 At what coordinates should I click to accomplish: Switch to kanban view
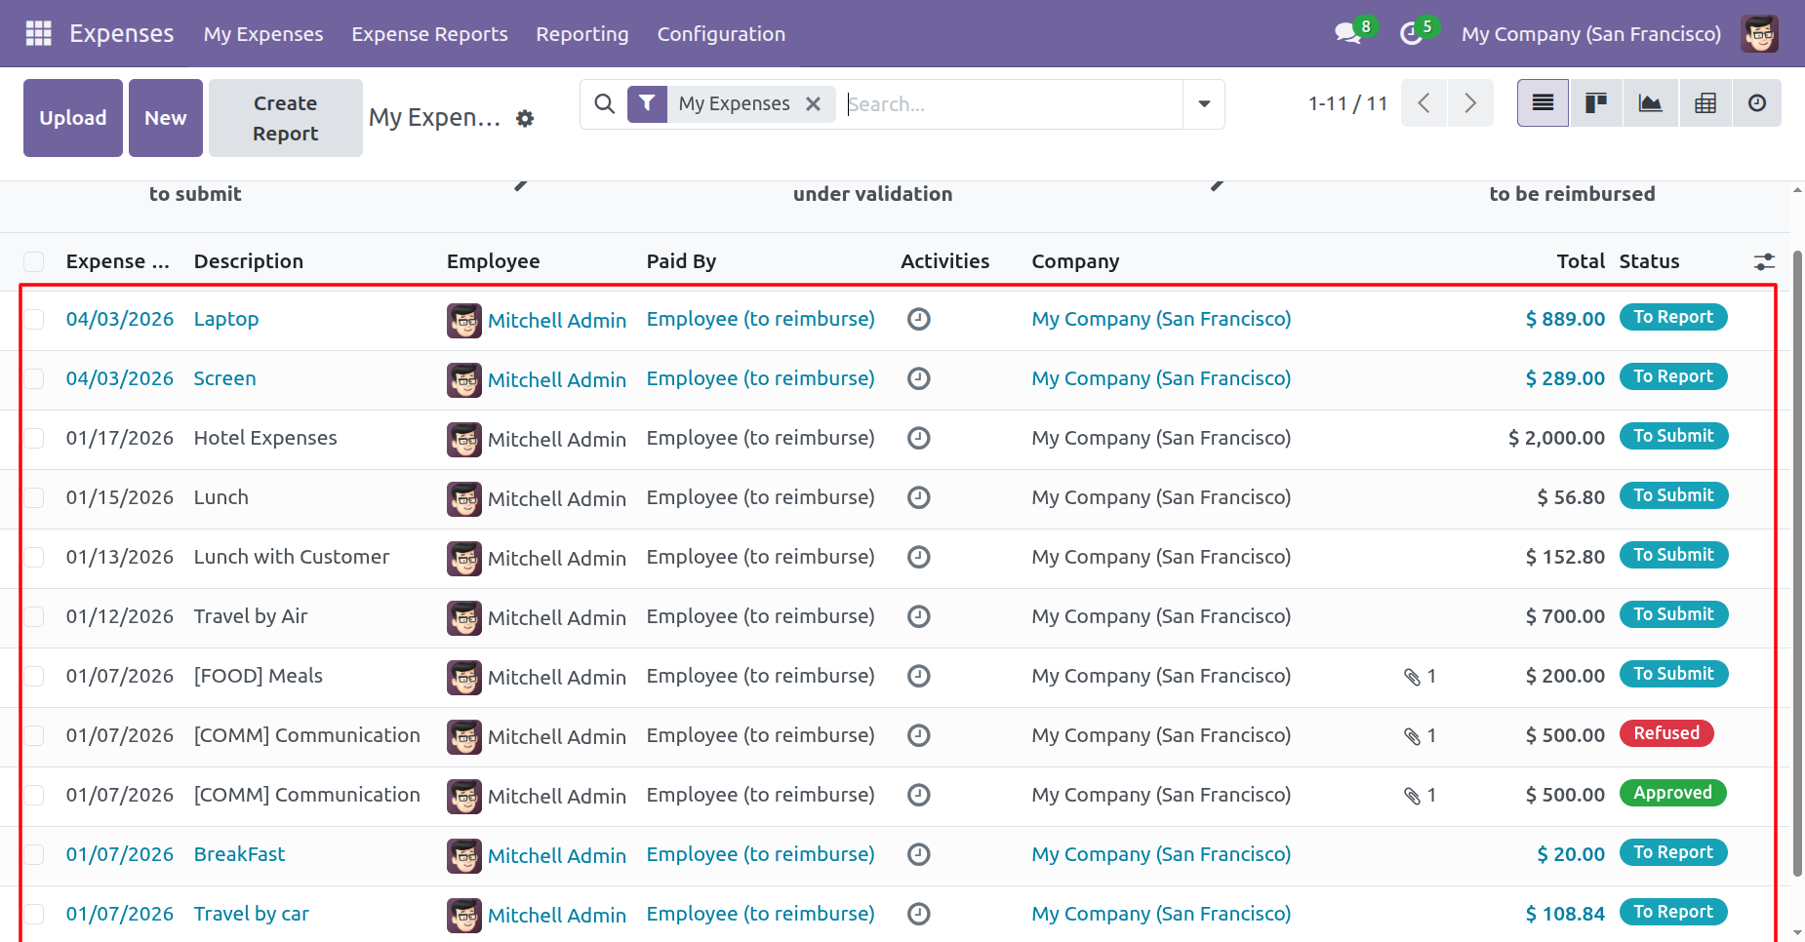click(1596, 103)
